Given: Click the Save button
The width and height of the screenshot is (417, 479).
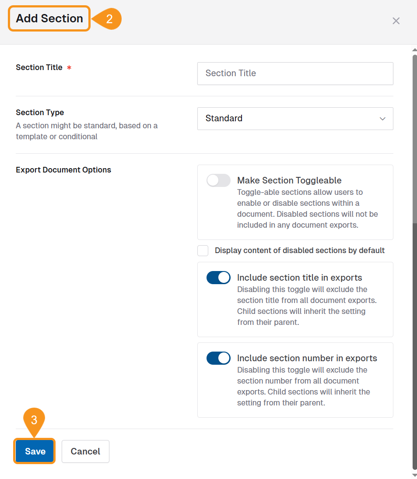Looking at the screenshot, I should (x=34, y=451).
